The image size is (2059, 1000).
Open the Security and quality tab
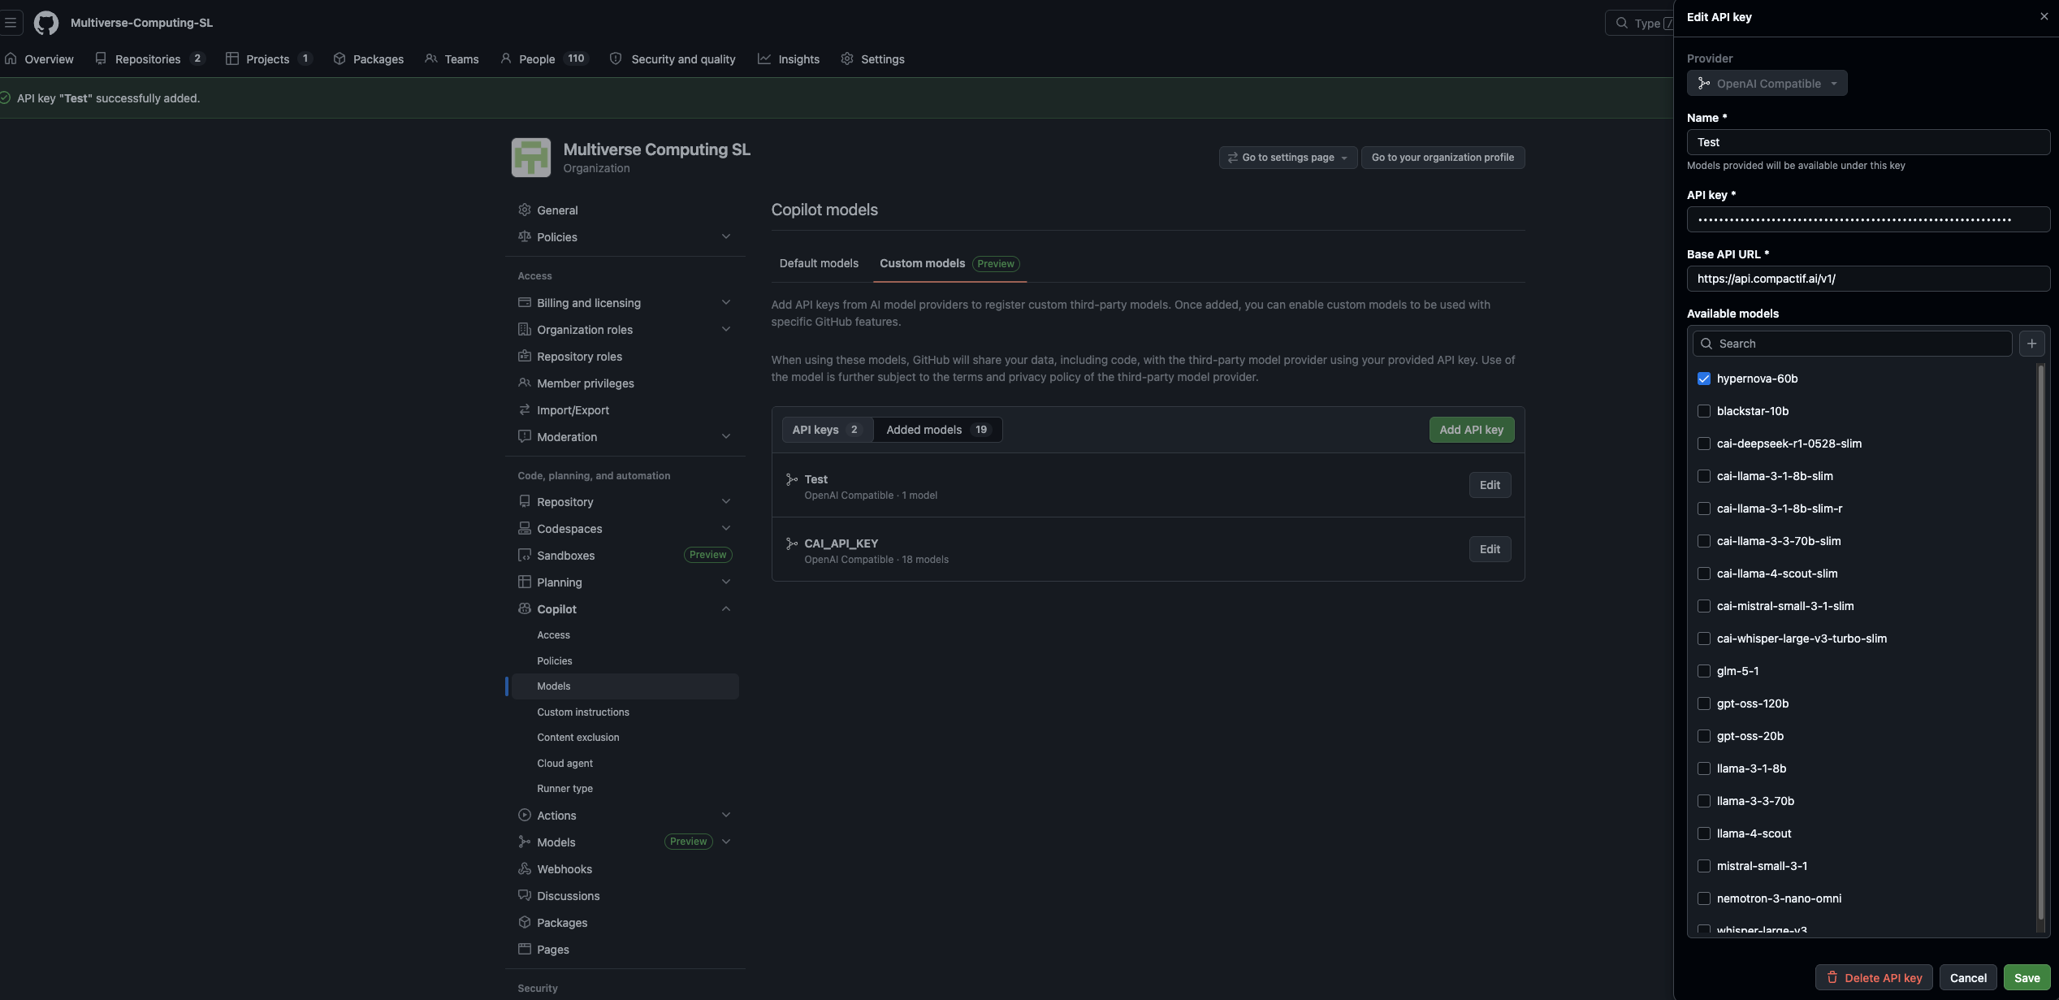tap(673, 58)
